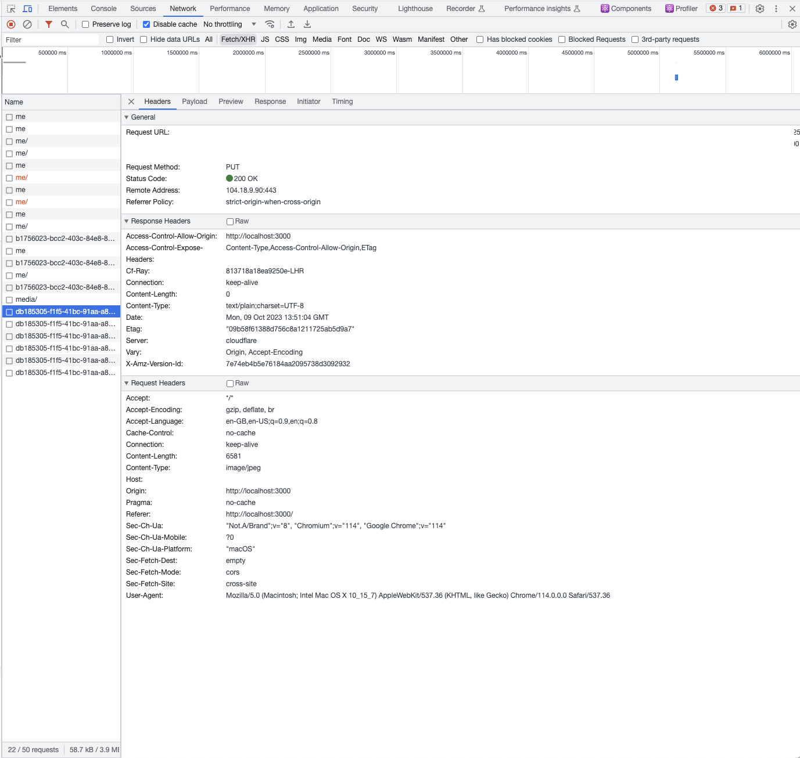This screenshot has width=800, height=758.
Task: Select the Fetch/XHR filter
Action: 238,39
